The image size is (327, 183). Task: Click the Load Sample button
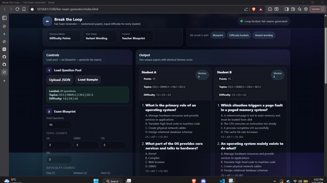[88, 80]
